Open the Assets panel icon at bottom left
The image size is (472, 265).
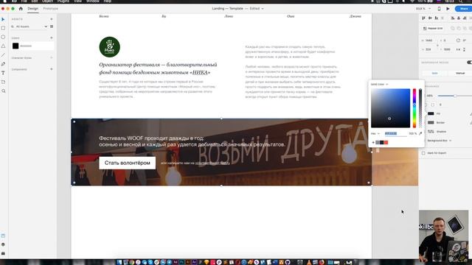click(x=3, y=236)
